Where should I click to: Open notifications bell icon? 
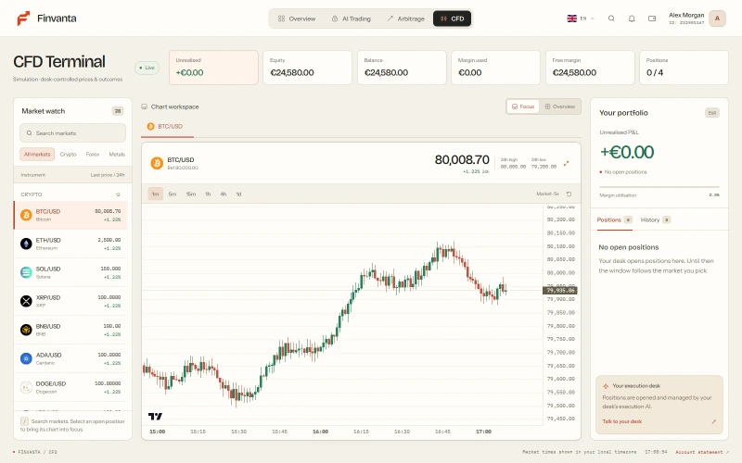click(x=632, y=19)
